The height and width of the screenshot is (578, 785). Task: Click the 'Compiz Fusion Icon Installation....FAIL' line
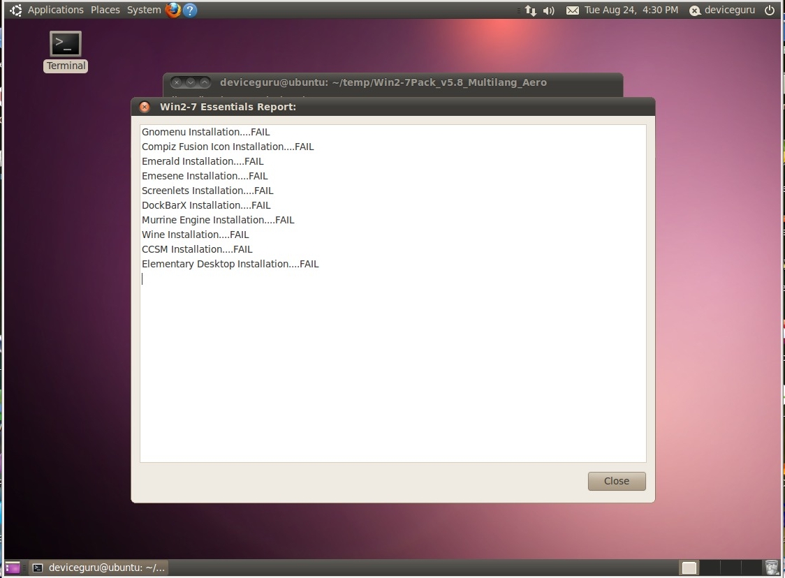(x=228, y=147)
